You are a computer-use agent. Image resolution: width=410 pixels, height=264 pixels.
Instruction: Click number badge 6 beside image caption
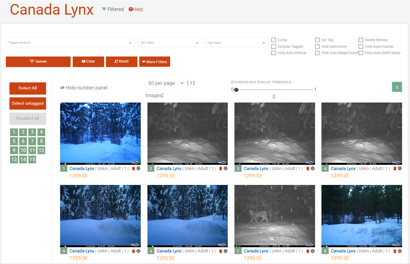(x=151, y=251)
